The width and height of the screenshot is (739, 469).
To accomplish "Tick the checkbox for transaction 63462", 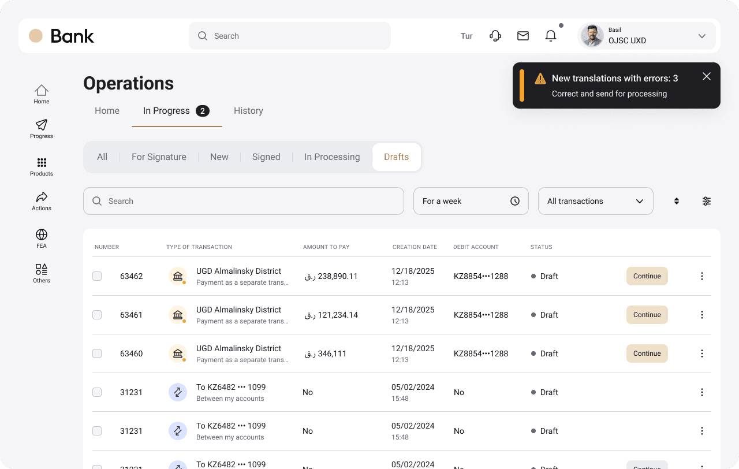I will [x=97, y=276].
